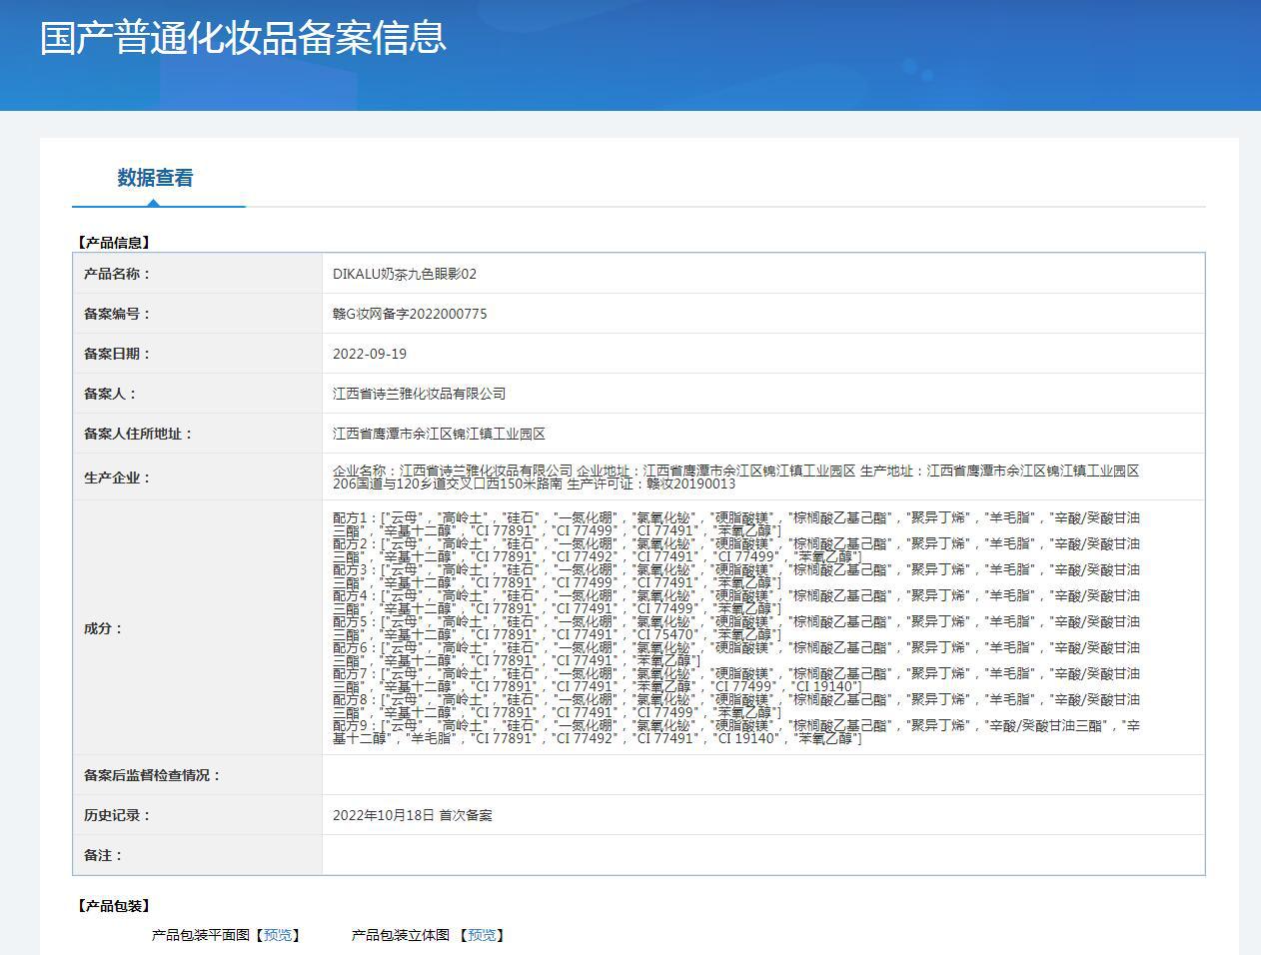Viewport: 1261px width, 955px height.
Task: Click history record 2022年10月18日 首次备案
Action: point(413,815)
